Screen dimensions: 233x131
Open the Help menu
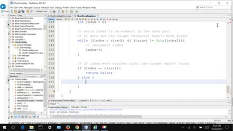(x=94, y=8)
